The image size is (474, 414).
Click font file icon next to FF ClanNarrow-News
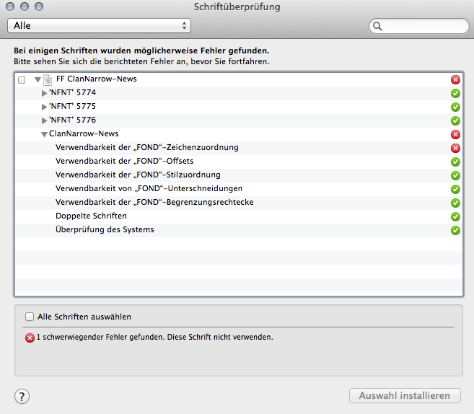48,80
